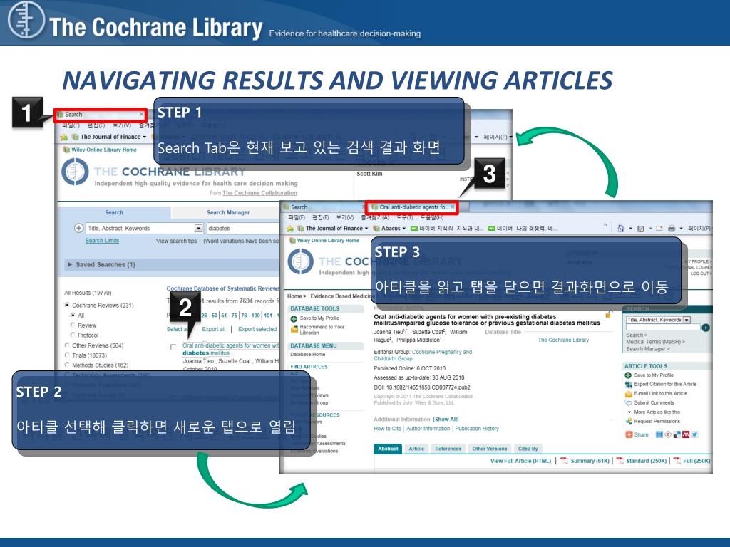Click the Standard PDF icon
This screenshot has width=730, height=547.
click(x=620, y=461)
